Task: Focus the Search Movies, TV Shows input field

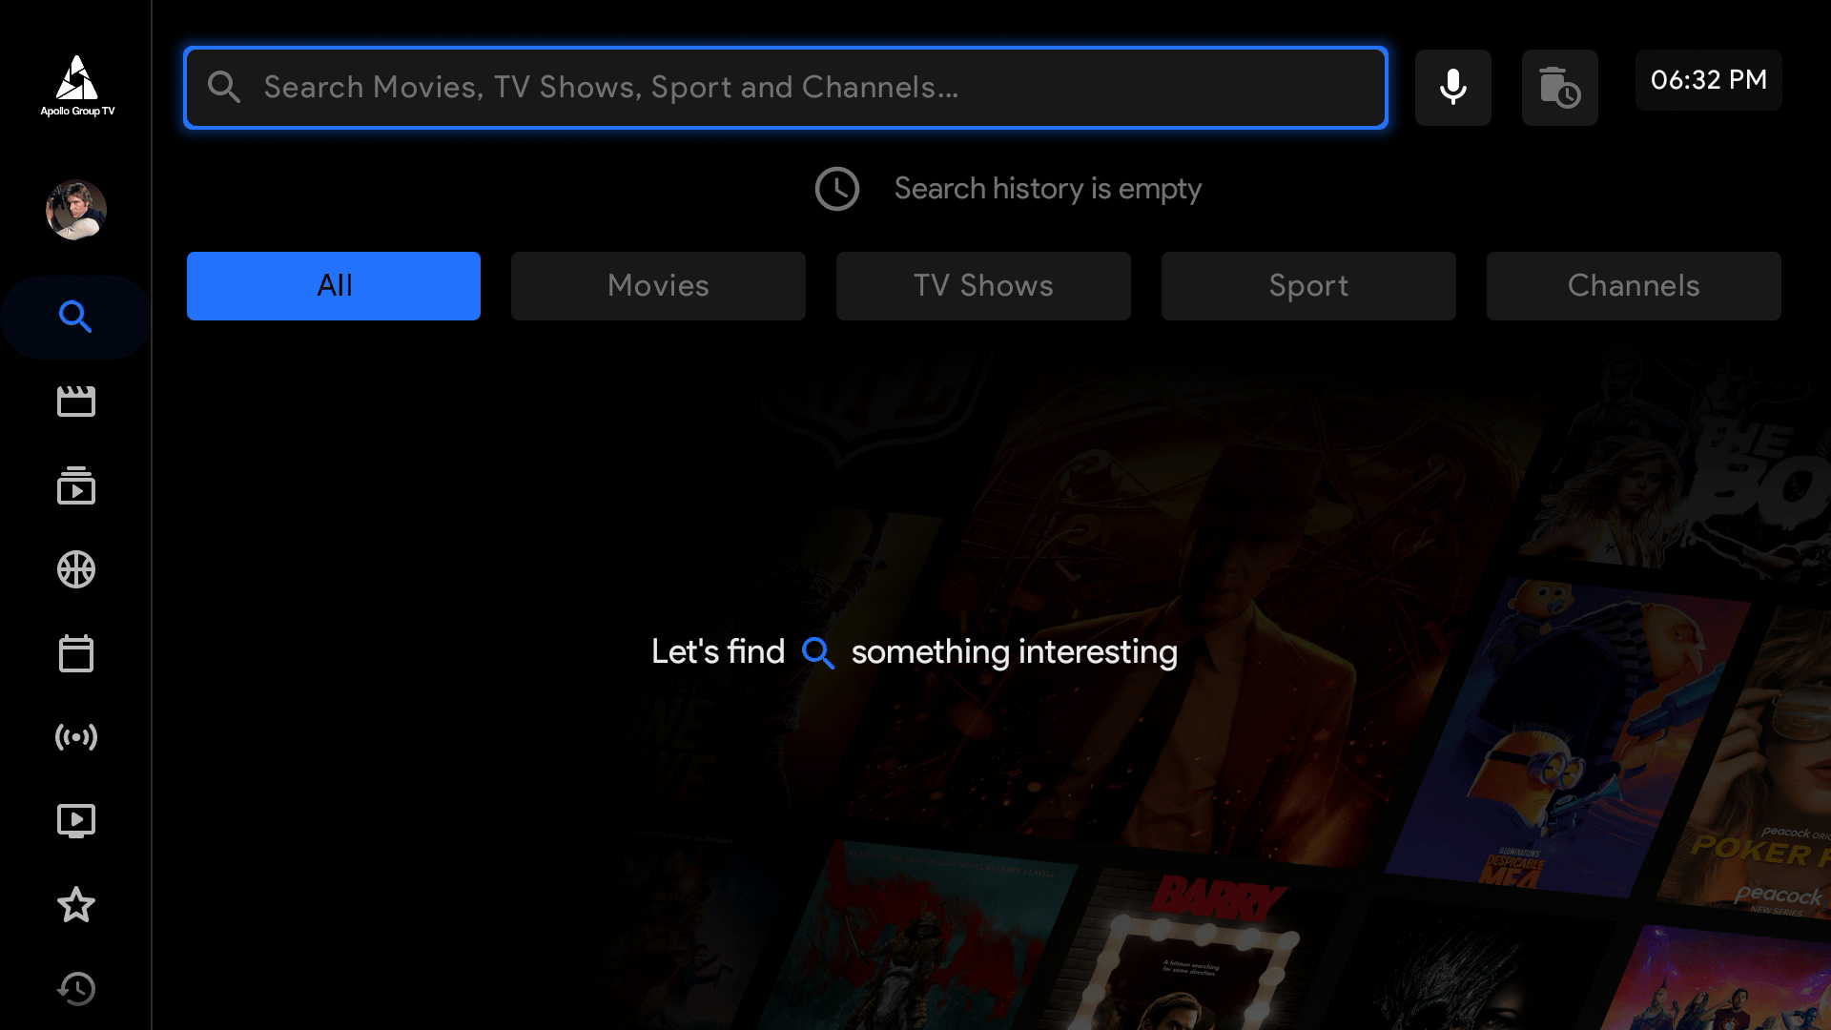Action: pos(786,88)
